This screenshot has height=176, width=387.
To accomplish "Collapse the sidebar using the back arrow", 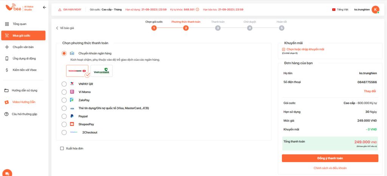I will click(x=45, y=7).
